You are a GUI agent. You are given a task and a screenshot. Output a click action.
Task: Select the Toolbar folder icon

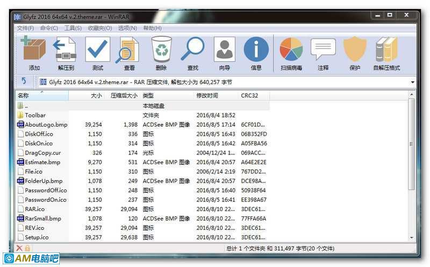coord(20,115)
